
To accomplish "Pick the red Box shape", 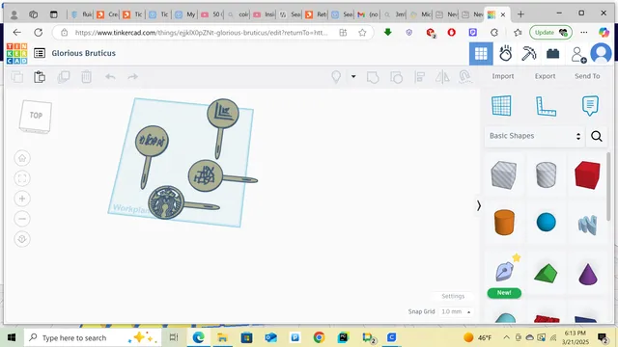I will tap(587, 174).
